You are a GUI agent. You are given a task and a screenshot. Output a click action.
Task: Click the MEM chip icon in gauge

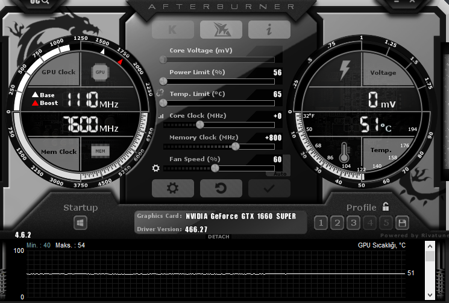tap(100, 151)
